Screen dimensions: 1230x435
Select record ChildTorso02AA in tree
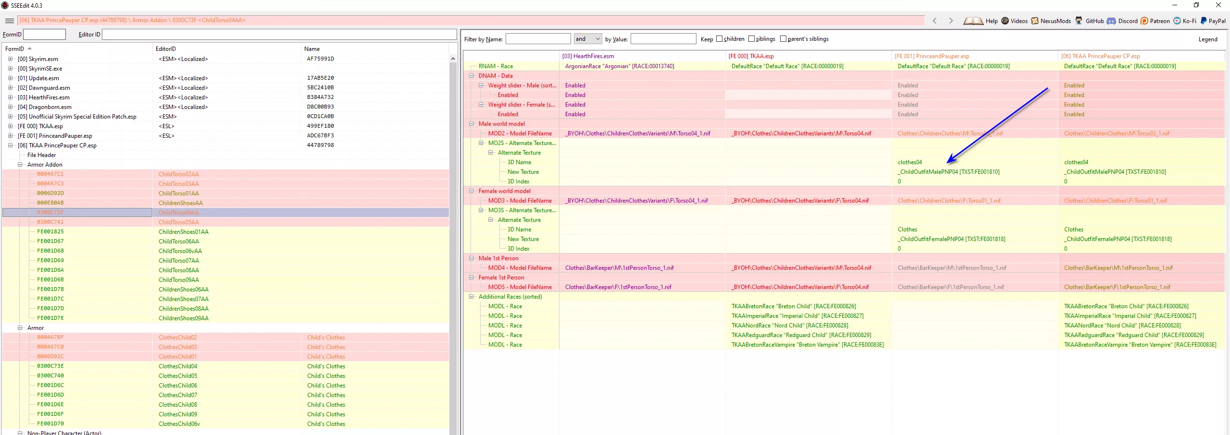(x=179, y=174)
